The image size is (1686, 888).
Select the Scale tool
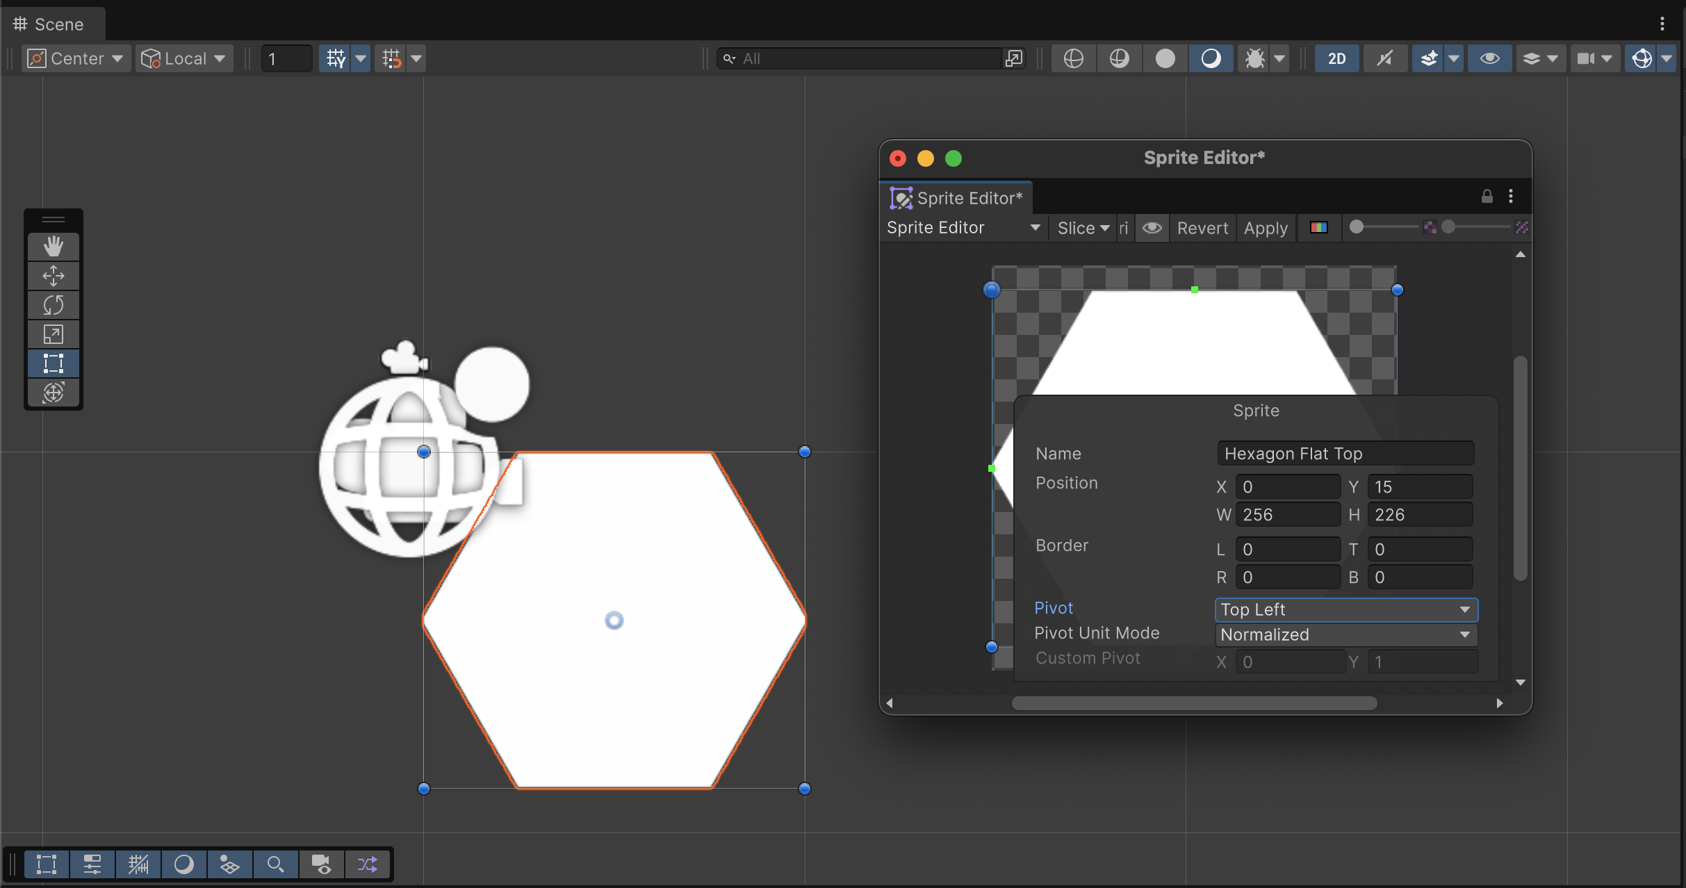[x=54, y=334]
